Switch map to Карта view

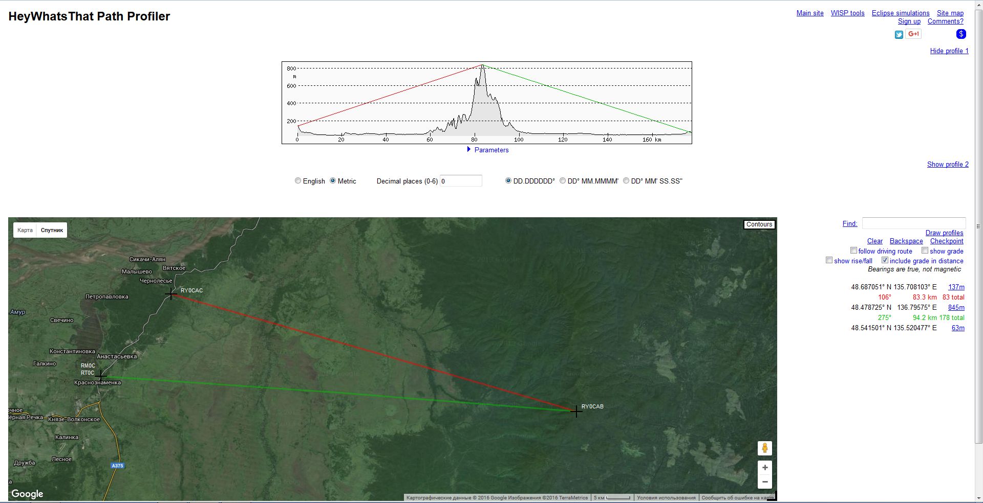(x=25, y=230)
